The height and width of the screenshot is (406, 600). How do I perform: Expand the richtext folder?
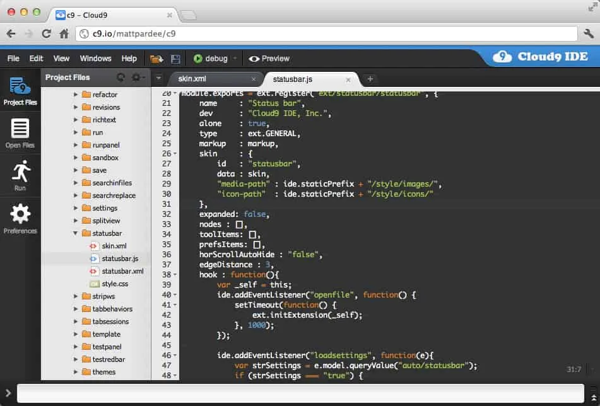pyautogui.click(x=75, y=120)
